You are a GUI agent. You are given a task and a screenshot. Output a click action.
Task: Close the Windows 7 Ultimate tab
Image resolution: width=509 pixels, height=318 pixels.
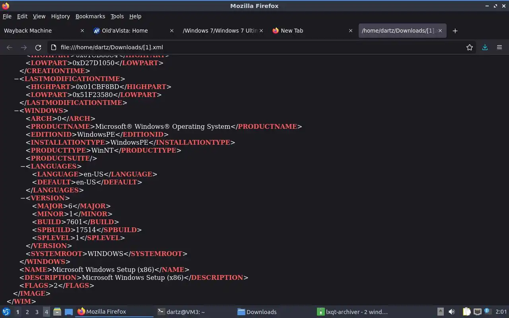click(x=261, y=31)
